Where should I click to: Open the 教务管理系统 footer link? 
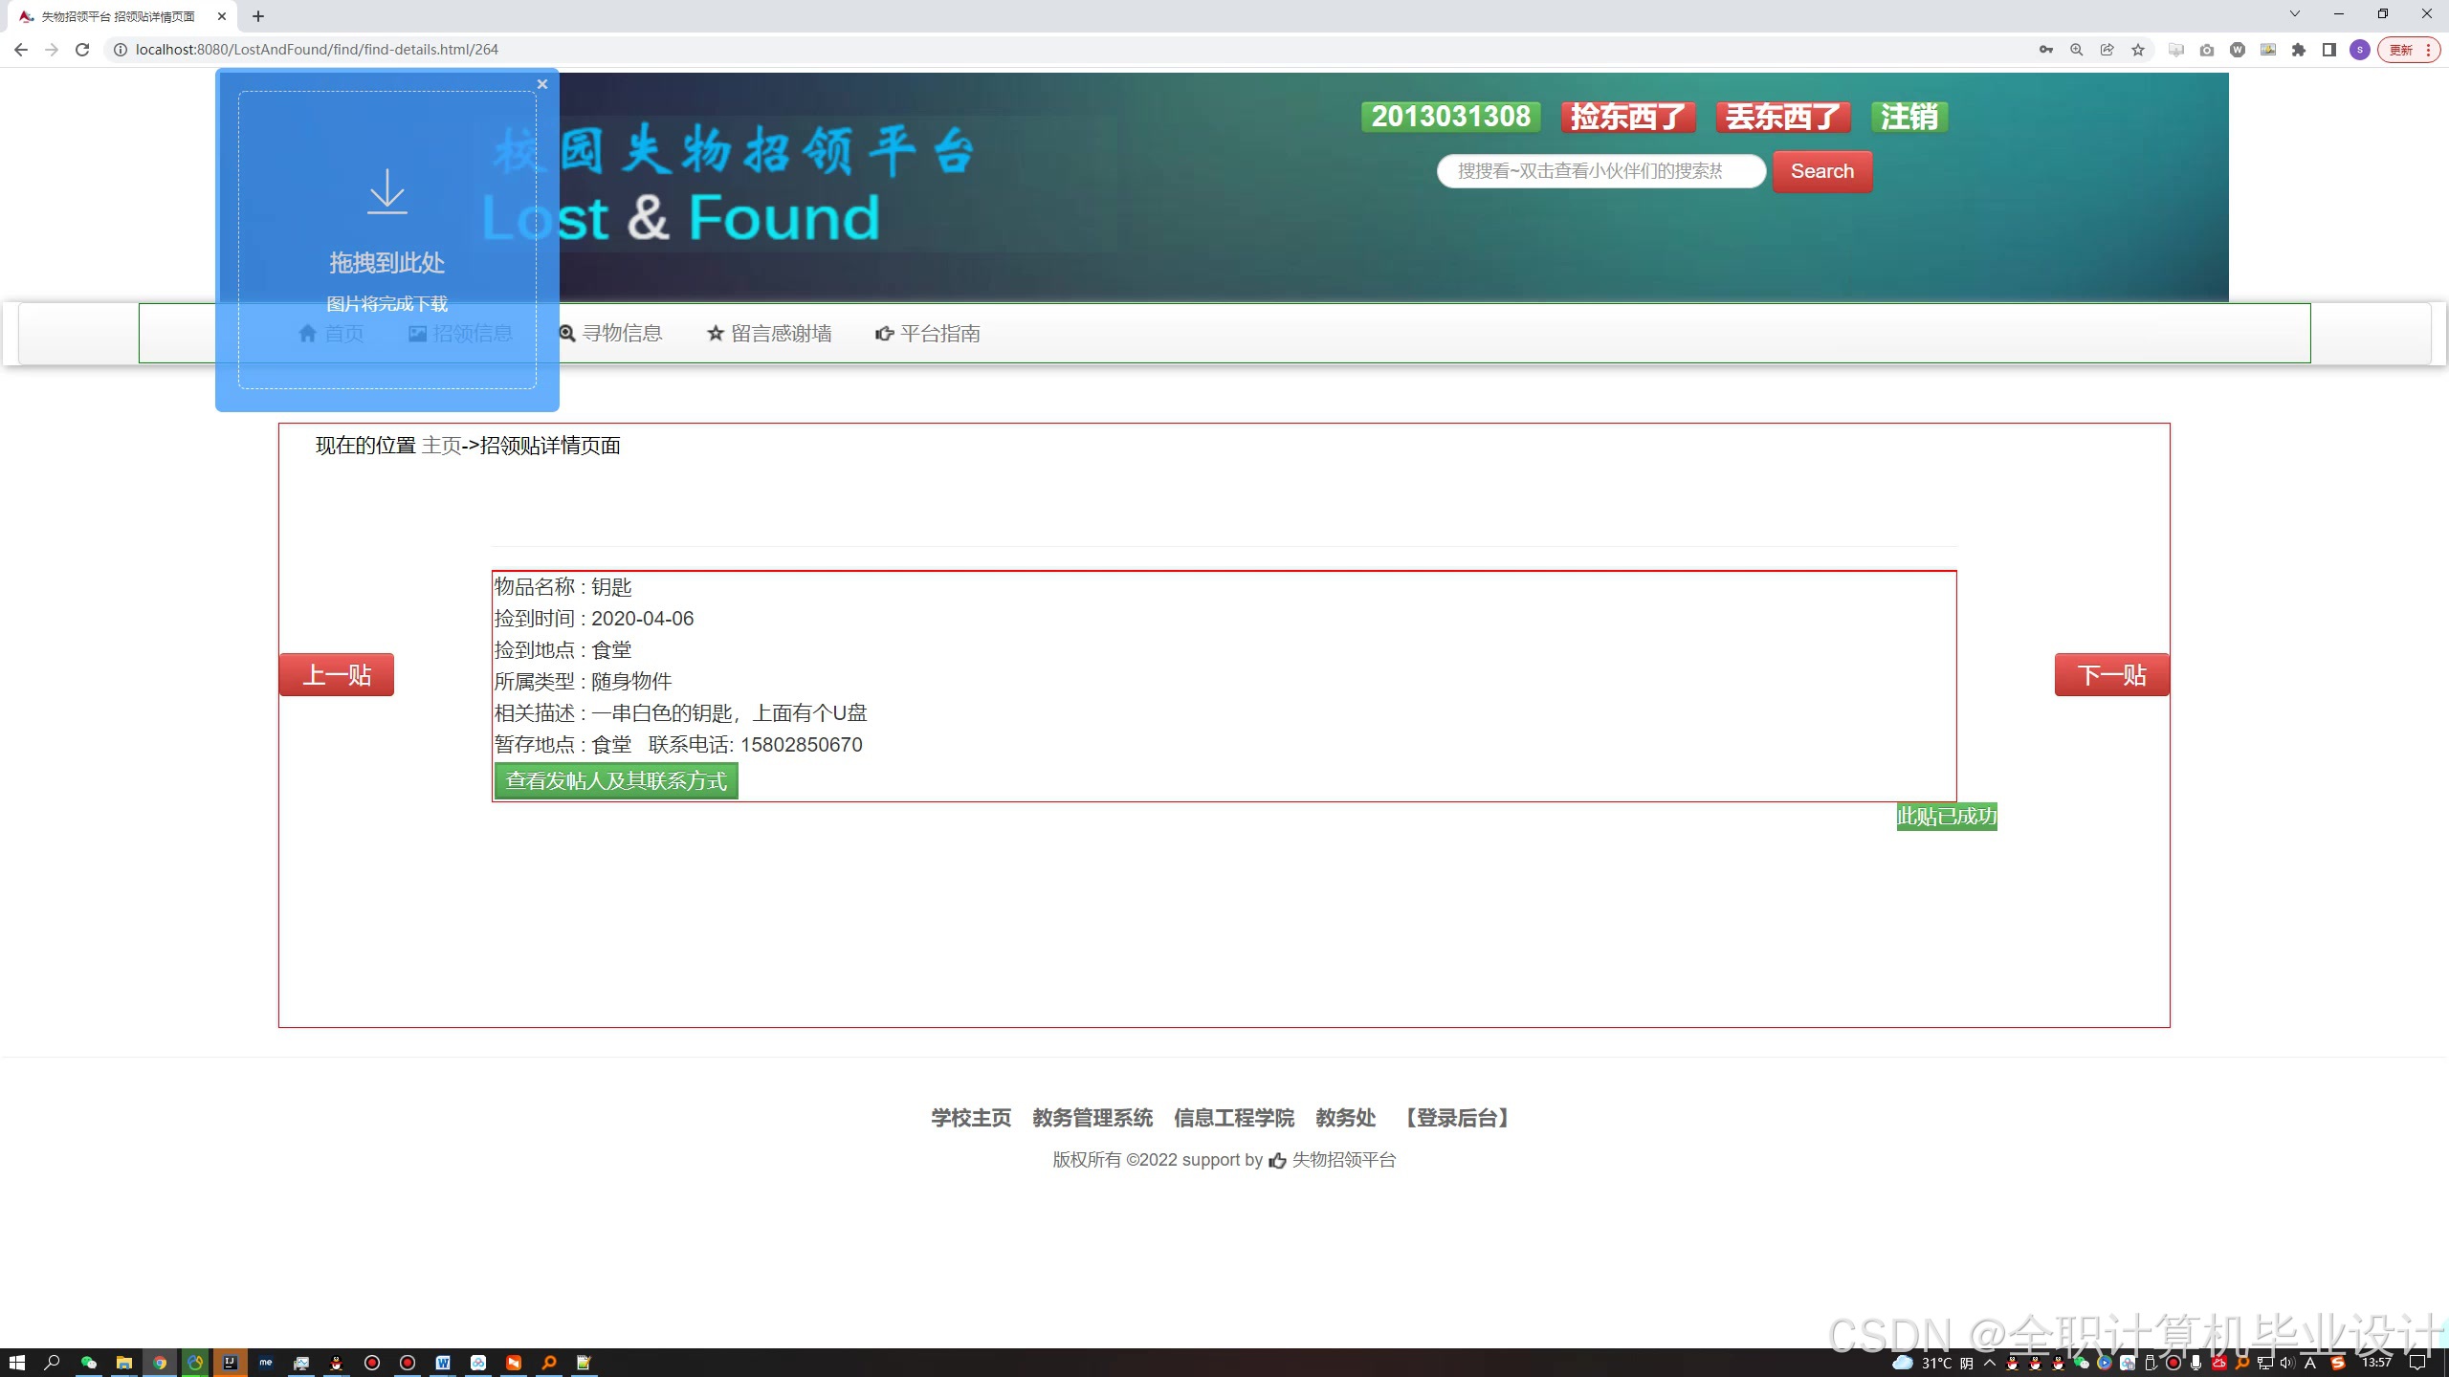click(1092, 1118)
